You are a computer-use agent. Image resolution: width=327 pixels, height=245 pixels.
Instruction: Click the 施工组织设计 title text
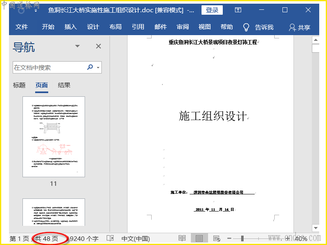[213, 116]
